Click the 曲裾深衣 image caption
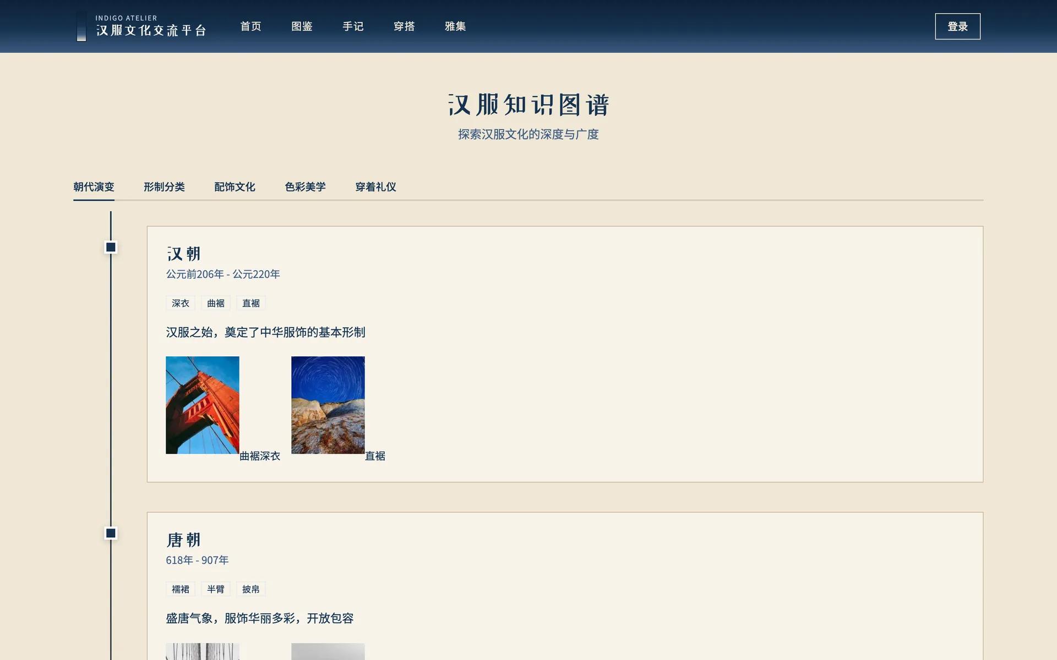This screenshot has width=1057, height=660. (260, 456)
